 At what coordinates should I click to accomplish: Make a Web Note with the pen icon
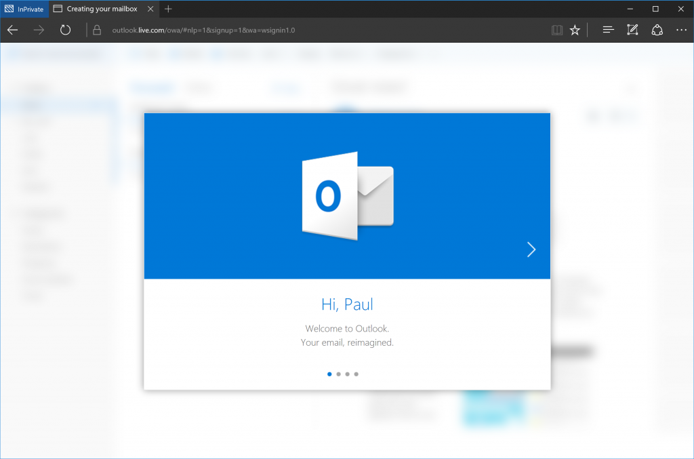(632, 30)
